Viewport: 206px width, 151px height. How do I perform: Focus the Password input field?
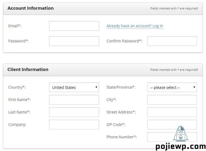pyautogui.click(x=74, y=41)
